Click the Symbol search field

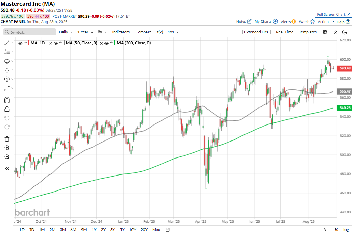tap(30, 32)
